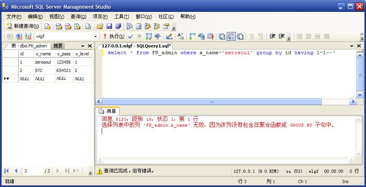Viewport: 366px width, 187px height.
Task: Open the File (文件) menu
Action: [x=14, y=17]
